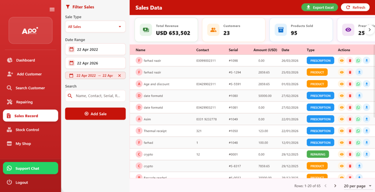
Task: View date formatd #1080 record
Action: [x=342, y=96]
